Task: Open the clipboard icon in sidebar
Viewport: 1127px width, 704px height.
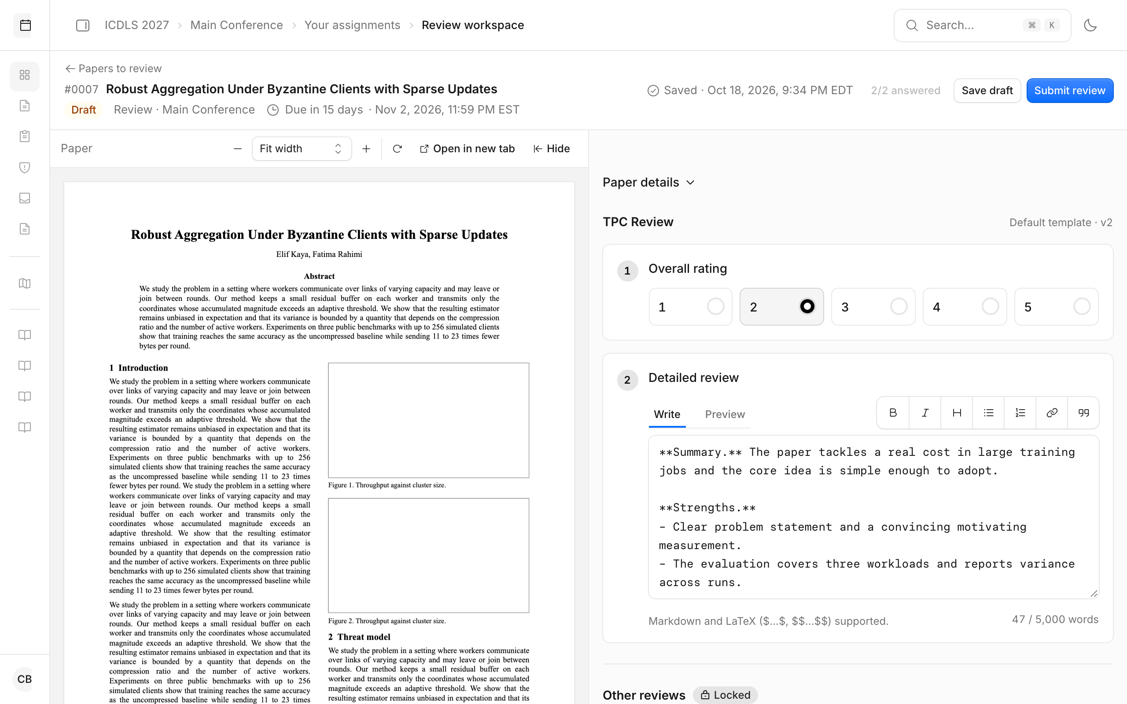Action: click(25, 136)
